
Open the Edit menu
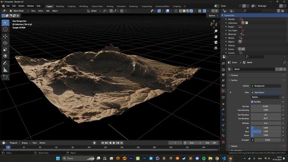(14, 6)
